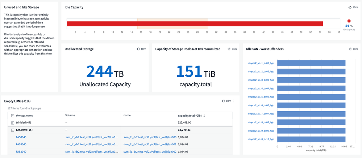Click sort arrow on capacity.total column

[x=204, y=116]
